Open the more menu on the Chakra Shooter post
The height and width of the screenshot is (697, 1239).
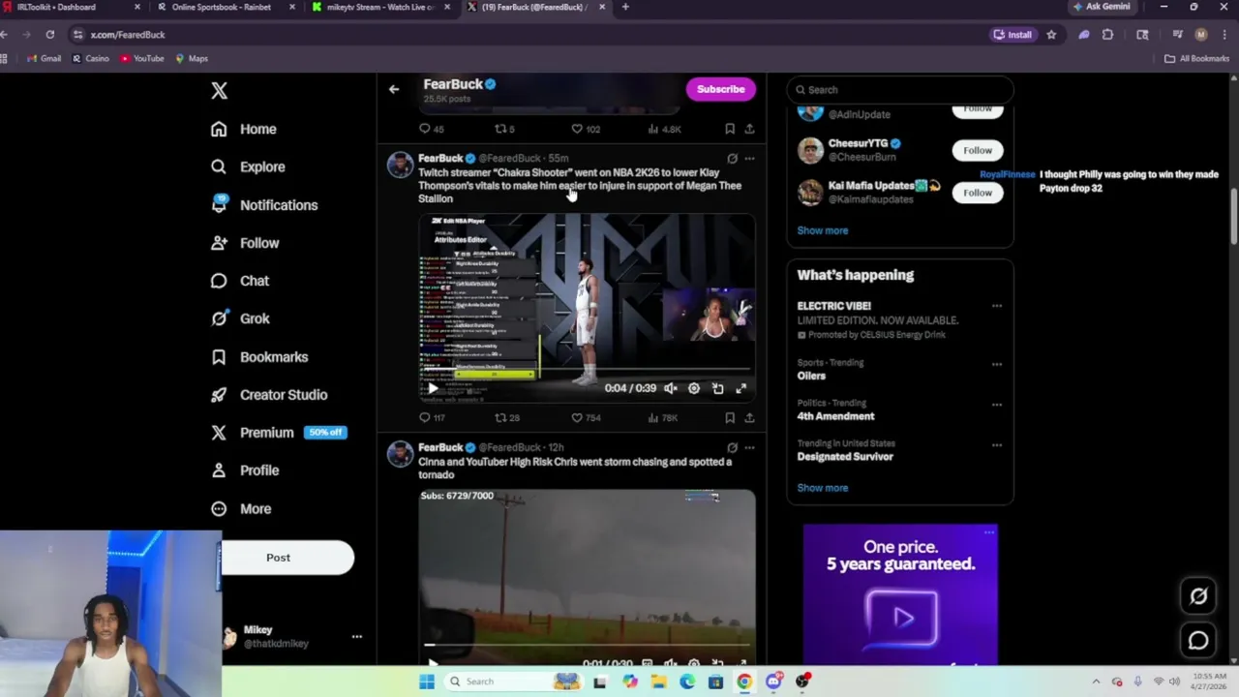pos(749,158)
